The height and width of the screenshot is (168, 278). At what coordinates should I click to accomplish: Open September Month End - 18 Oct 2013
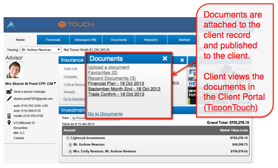pyautogui.click(x=124, y=89)
